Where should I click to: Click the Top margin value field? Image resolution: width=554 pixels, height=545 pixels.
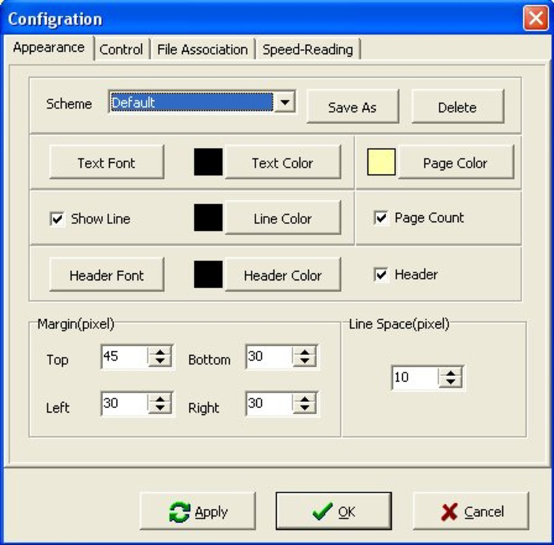point(125,356)
